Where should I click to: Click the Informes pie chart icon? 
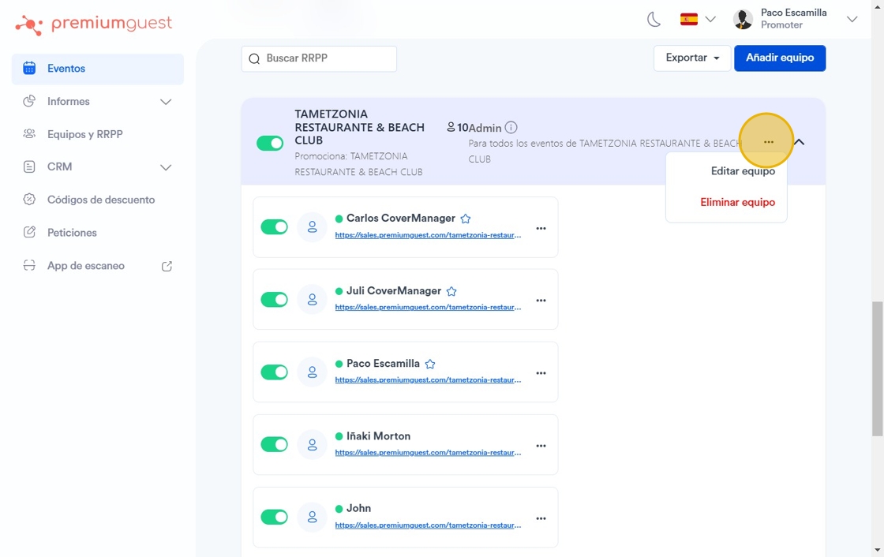click(x=29, y=101)
